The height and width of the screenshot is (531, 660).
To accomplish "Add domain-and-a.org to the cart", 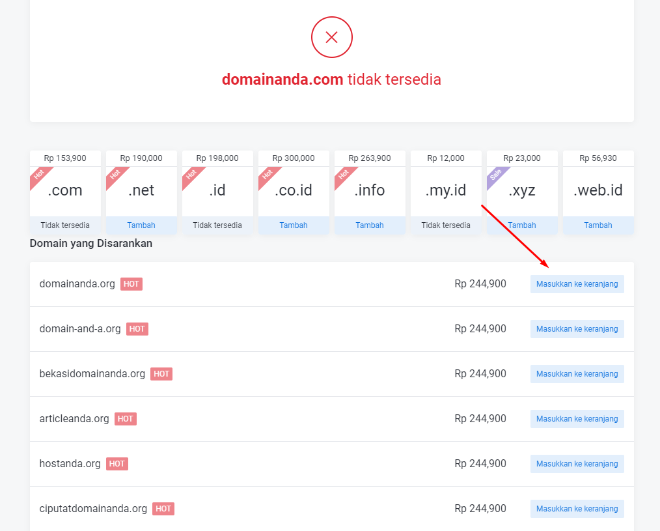I will tap(577, 329).
